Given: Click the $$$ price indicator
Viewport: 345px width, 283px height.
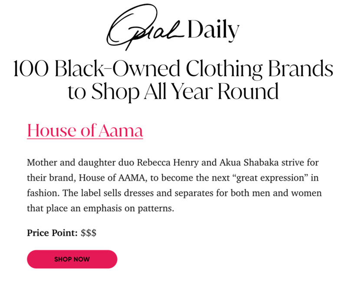Looking at the screenshot, I should pyautogui.click(x=89, y=233).
